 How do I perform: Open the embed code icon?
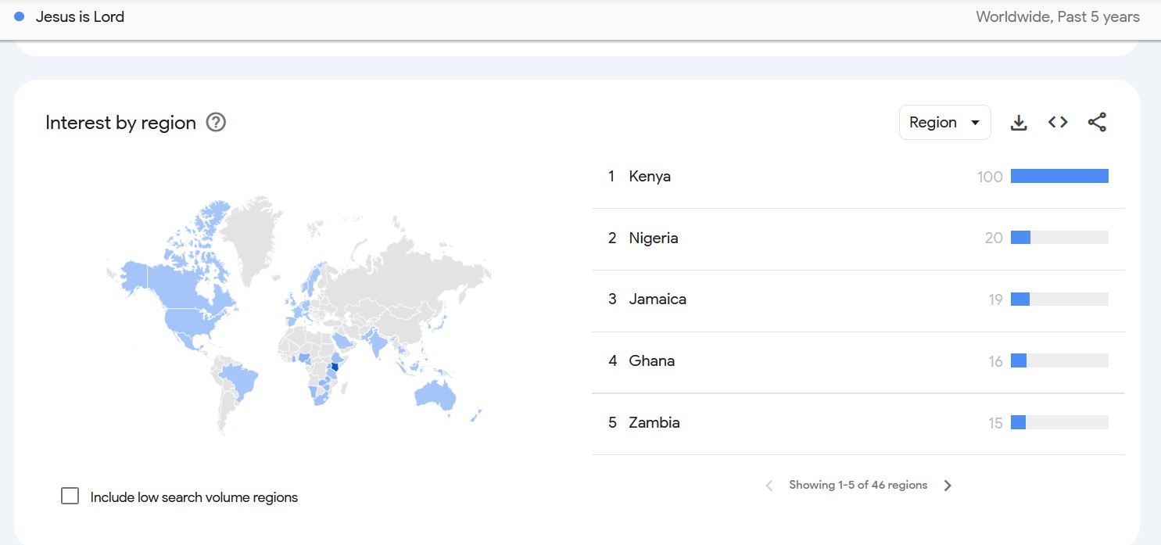pos(1058,123)
